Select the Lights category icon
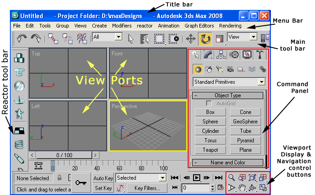Screen dimensions: 315x195 click(x=220, y=69)
